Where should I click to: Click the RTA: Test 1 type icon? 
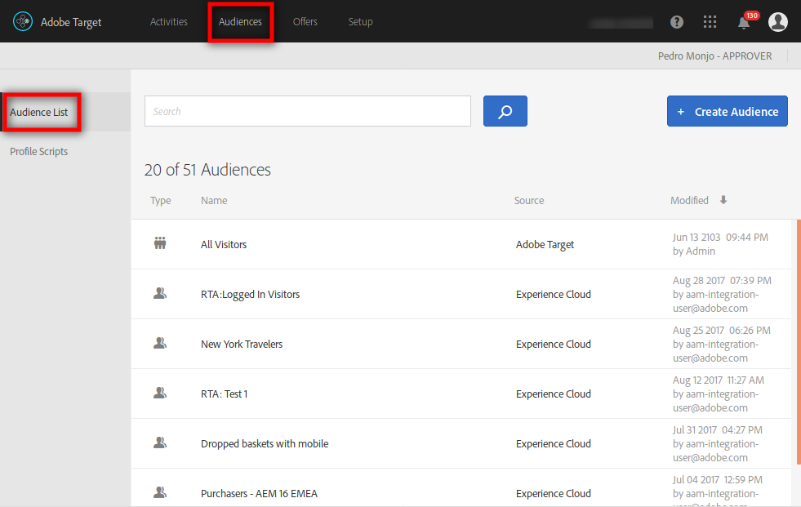[160, 393]
